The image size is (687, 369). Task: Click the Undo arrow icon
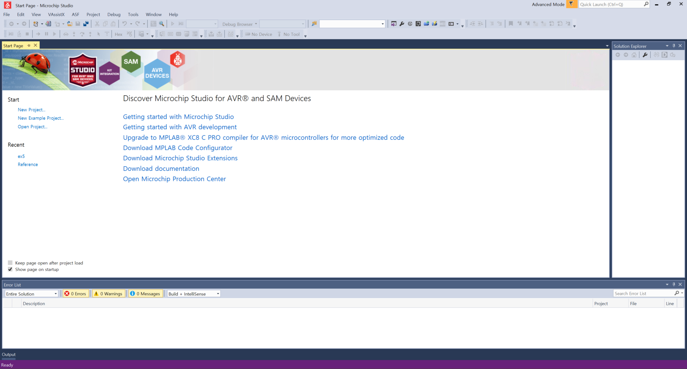(x=125, y=24)
